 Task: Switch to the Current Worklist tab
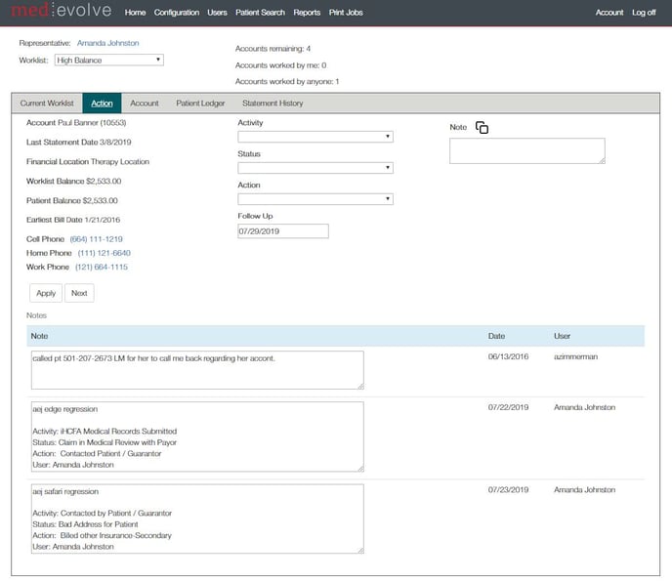pyautogui.click(x=47, y=104)
